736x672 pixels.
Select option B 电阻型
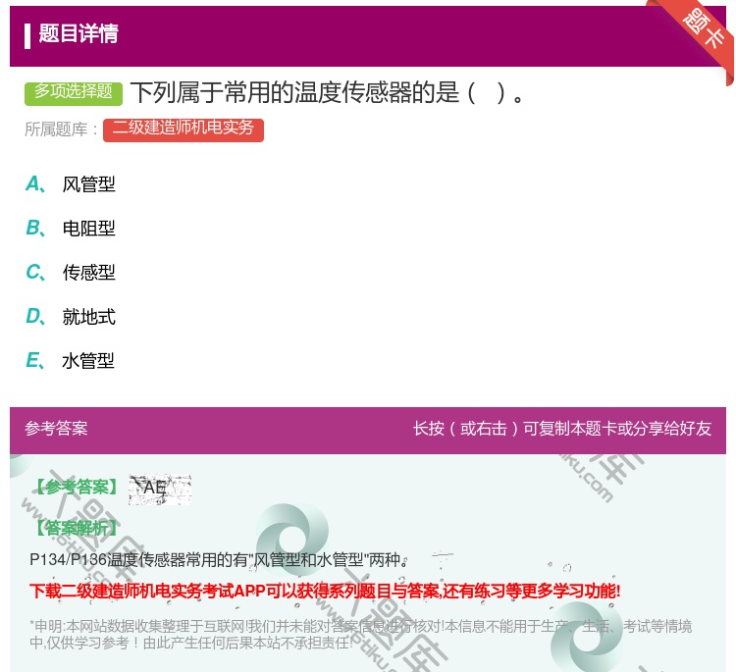point(71,228)
